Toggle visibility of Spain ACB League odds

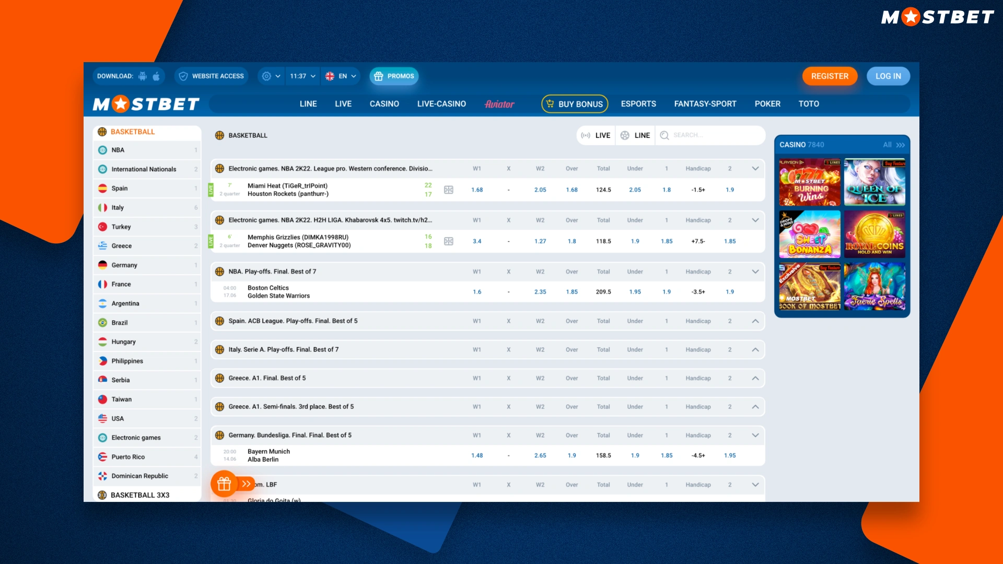[x=755, y=321]
